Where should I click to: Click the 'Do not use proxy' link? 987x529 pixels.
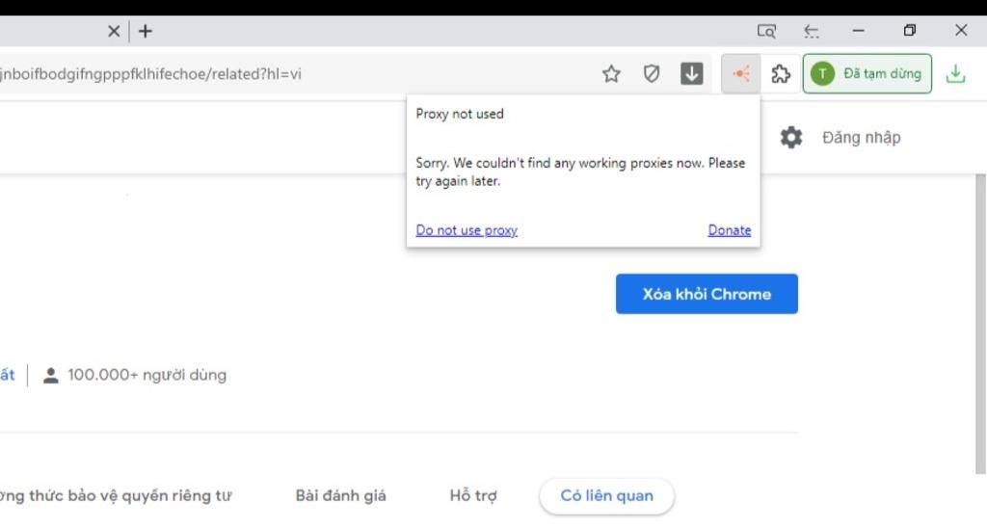point(467,230)
